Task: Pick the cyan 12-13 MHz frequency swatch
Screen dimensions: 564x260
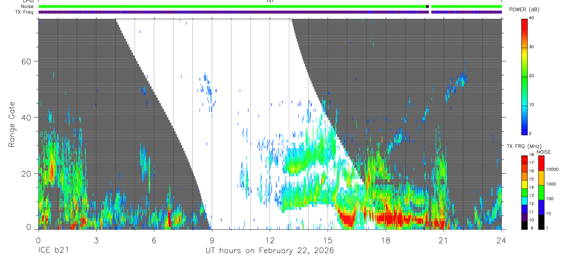Action: coord(525,201)
